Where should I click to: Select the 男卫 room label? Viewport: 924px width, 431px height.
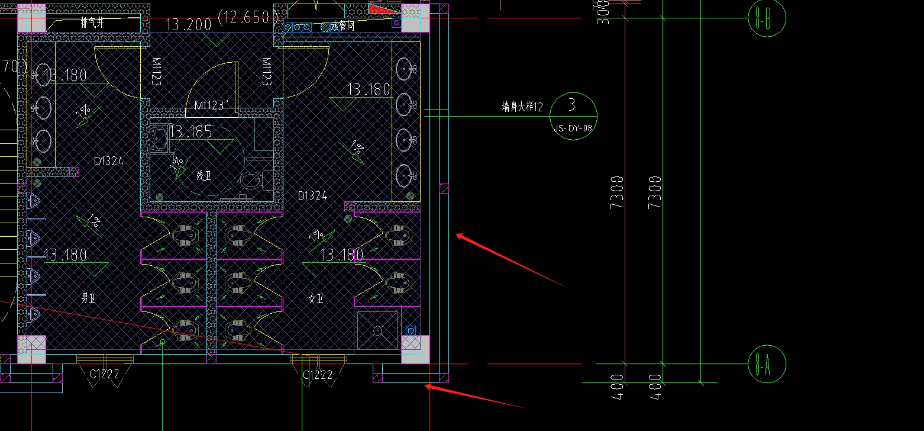[89, 298]
